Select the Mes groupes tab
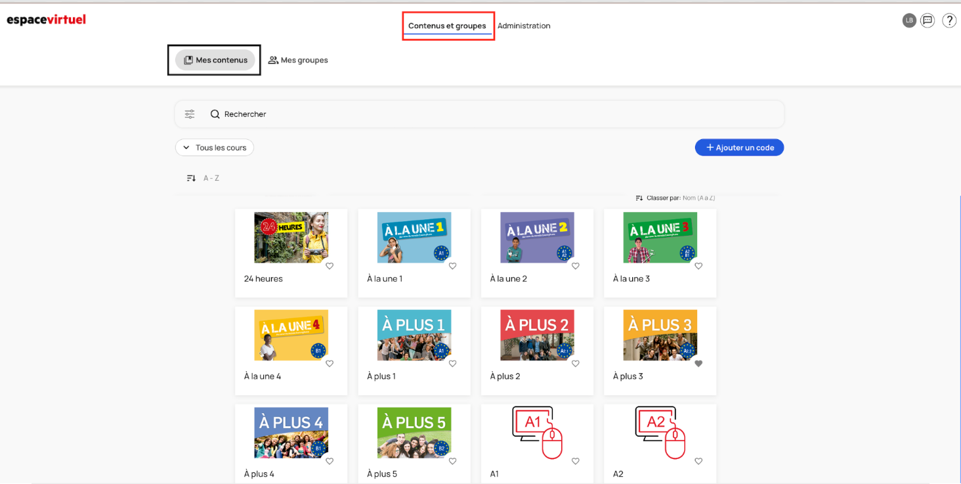Viewport: 961px width, 484px height. click(x=298, y=60)
